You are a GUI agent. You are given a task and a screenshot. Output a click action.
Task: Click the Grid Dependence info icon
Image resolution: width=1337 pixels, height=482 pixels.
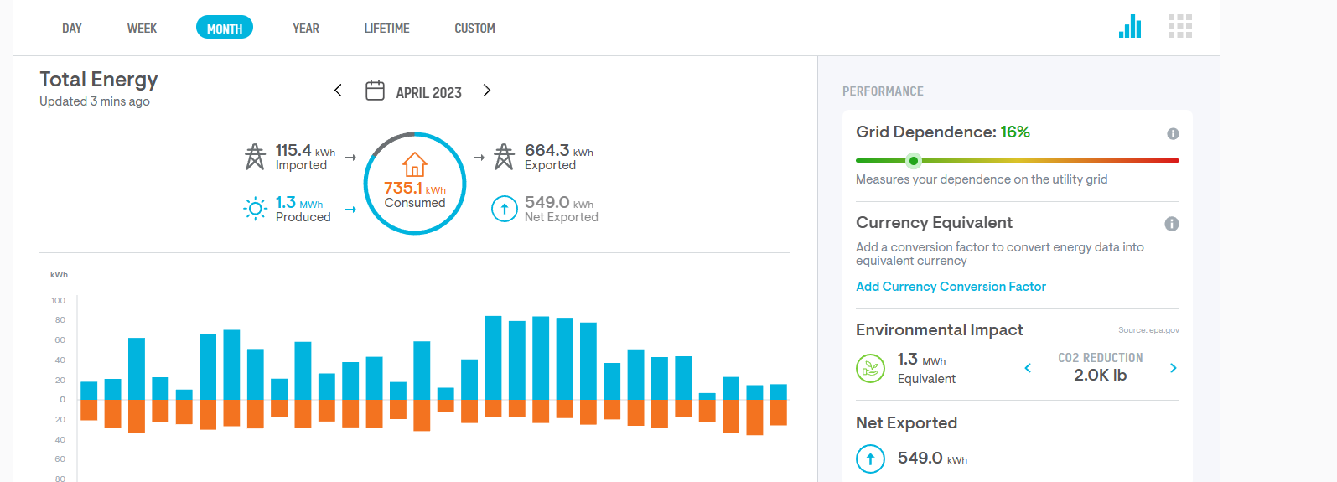tap(1173, 134)
